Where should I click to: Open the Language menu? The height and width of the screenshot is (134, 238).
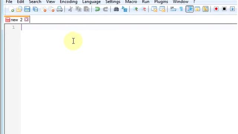91,2
